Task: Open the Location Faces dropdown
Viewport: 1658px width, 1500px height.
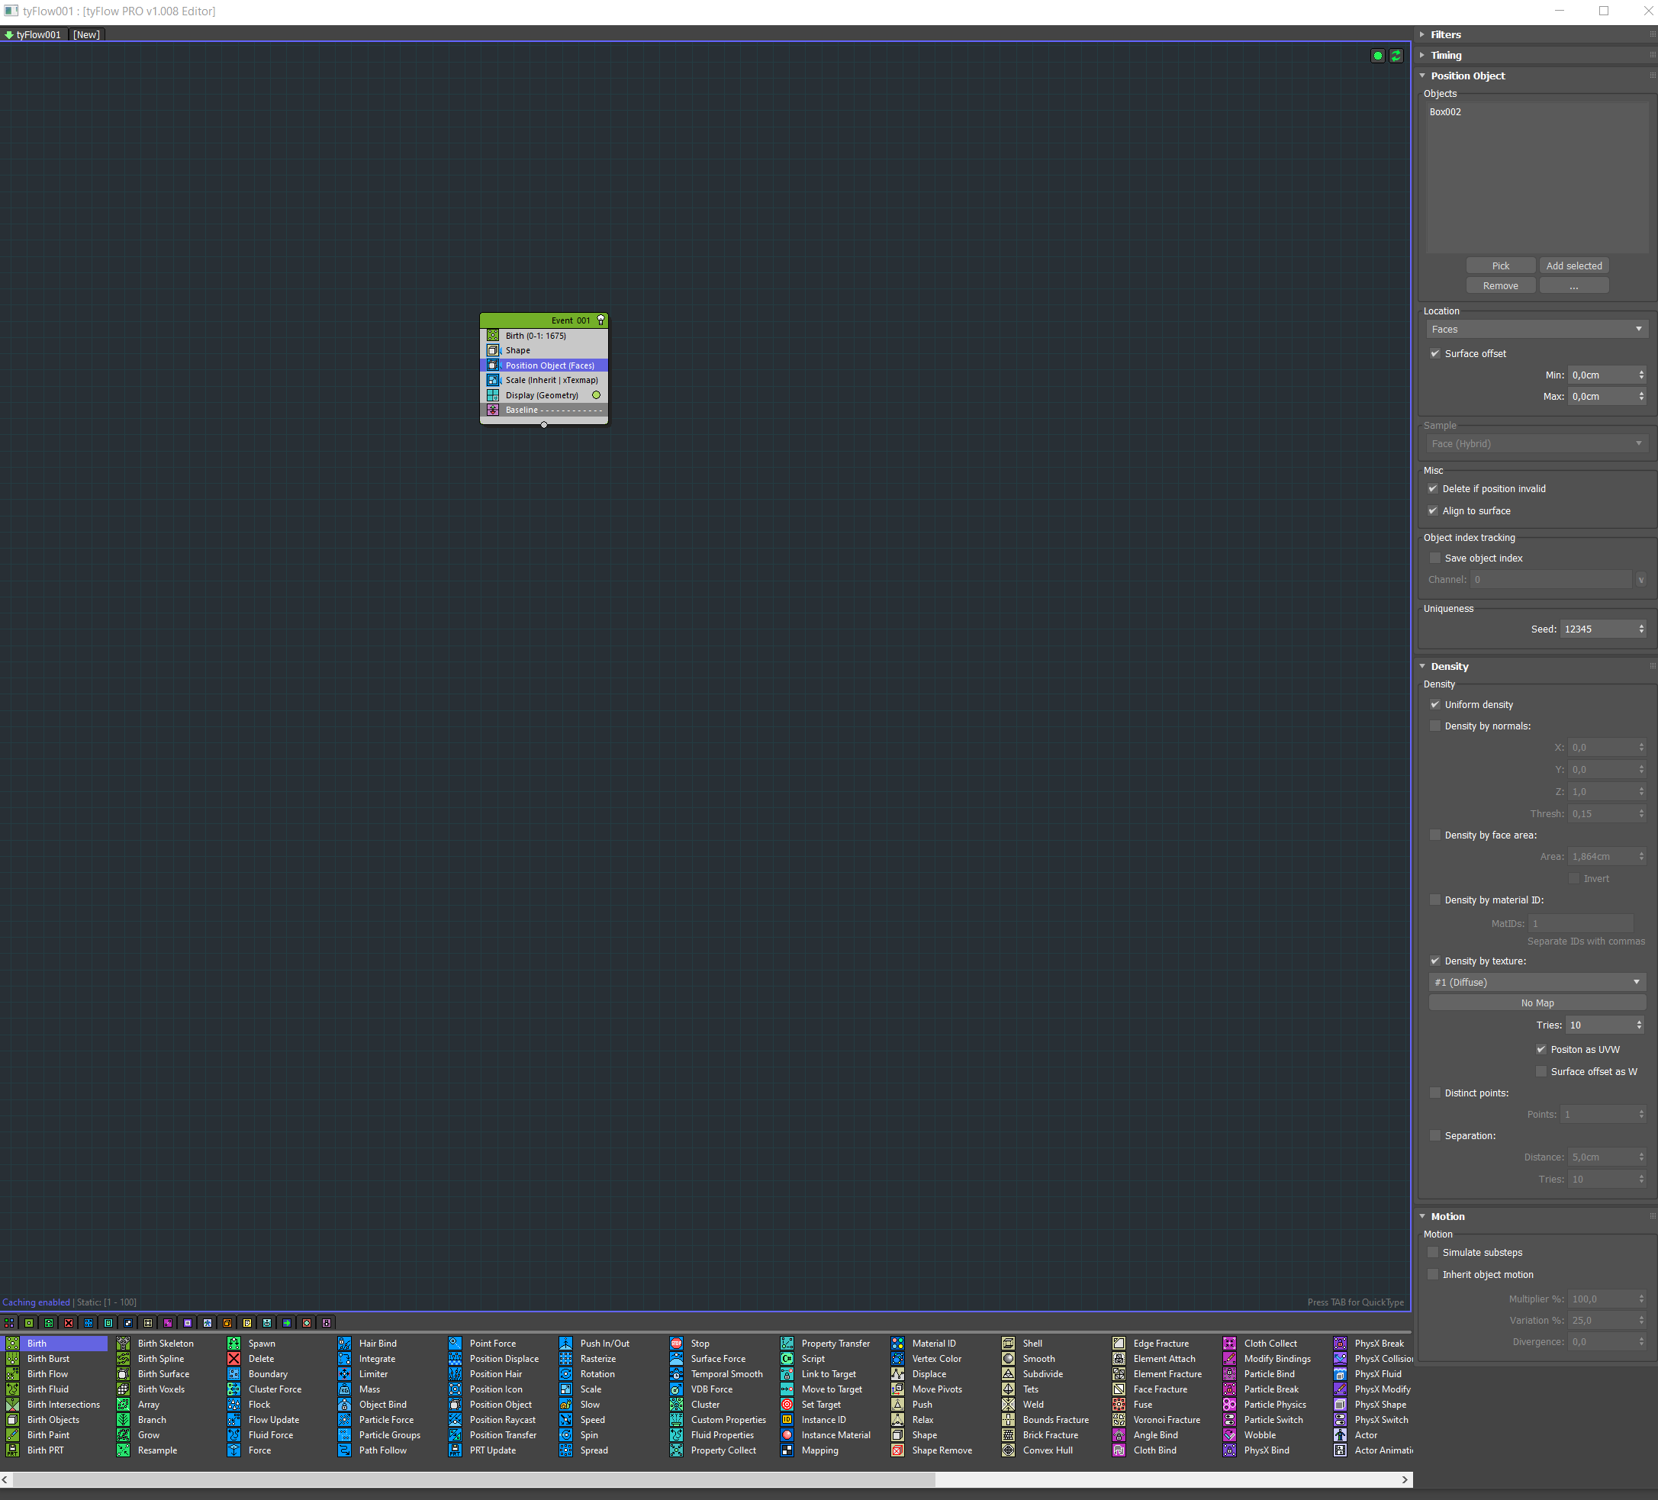Action: [1536, 329]
